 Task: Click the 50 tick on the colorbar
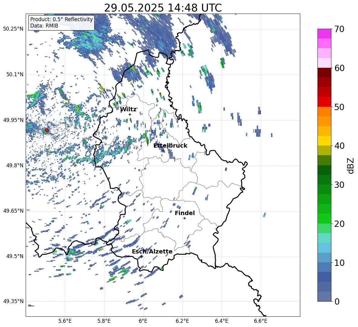(x=339, y=107)
